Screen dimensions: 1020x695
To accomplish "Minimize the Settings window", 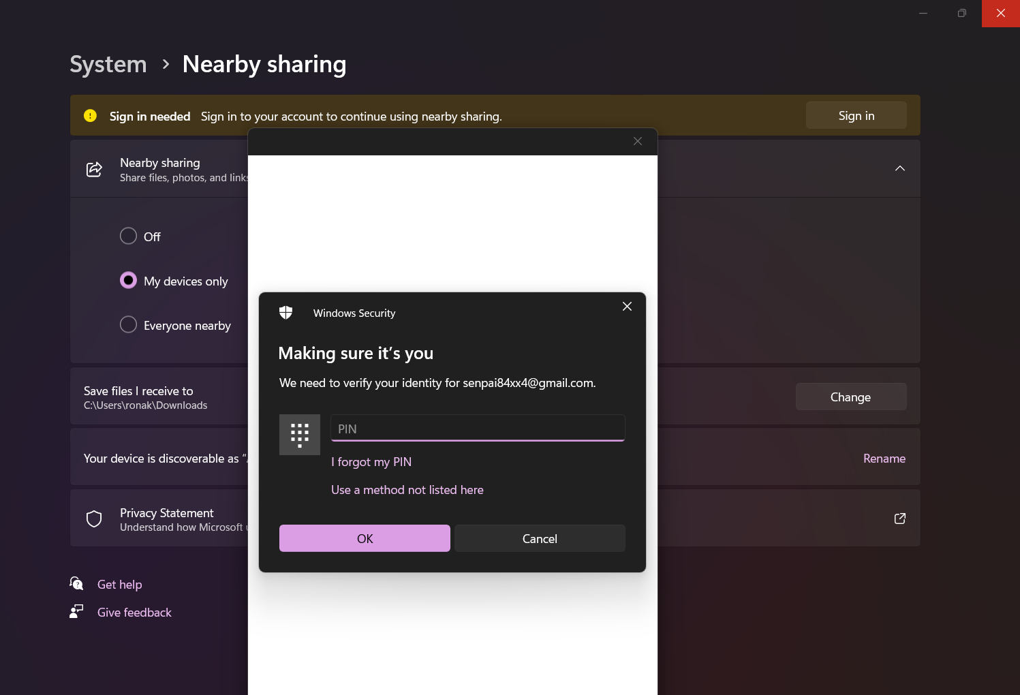I will pos(923,13).
